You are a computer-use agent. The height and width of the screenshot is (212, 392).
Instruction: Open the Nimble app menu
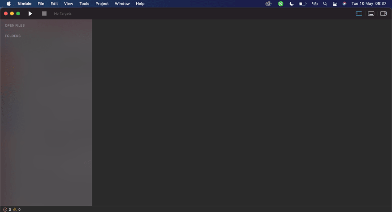24,4
